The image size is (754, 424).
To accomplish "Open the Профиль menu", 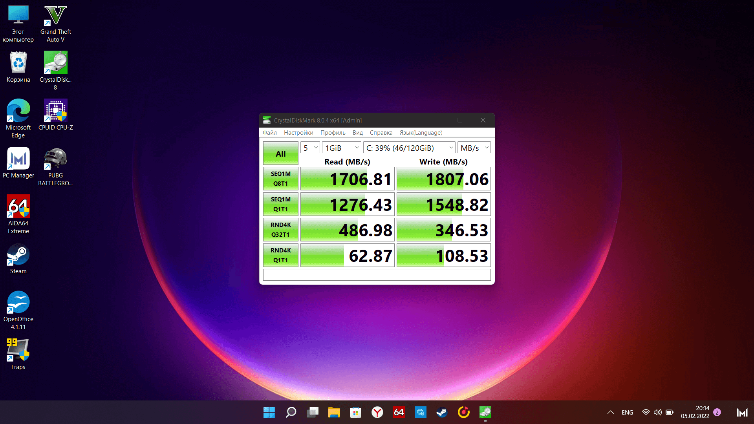I will coord(333,133).
